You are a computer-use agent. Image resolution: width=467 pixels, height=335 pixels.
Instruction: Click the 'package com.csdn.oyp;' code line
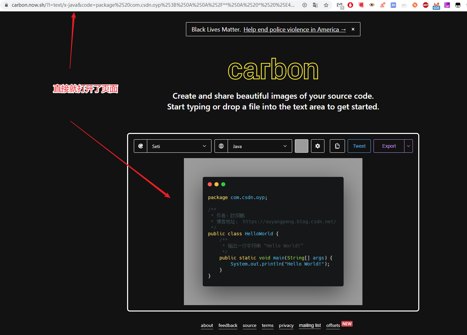[x=238, y=197]
